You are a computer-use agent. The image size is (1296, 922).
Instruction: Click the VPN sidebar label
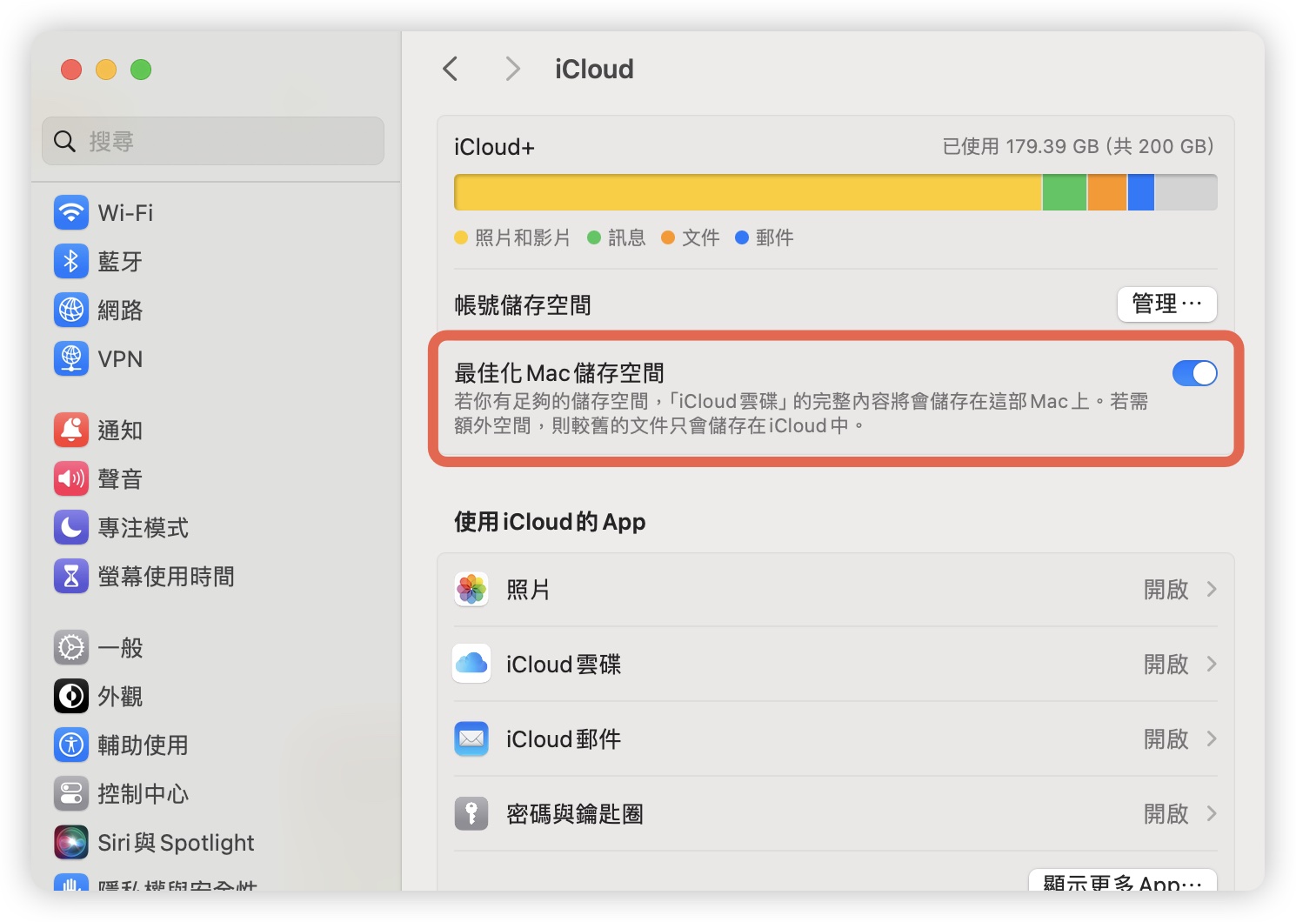coord(120,359)
